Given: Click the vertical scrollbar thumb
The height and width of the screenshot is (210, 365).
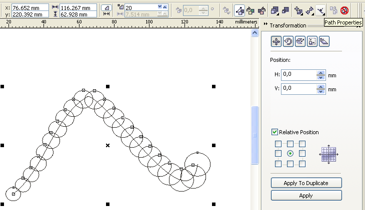Looking at the screenshot, I should coord(254,135).
